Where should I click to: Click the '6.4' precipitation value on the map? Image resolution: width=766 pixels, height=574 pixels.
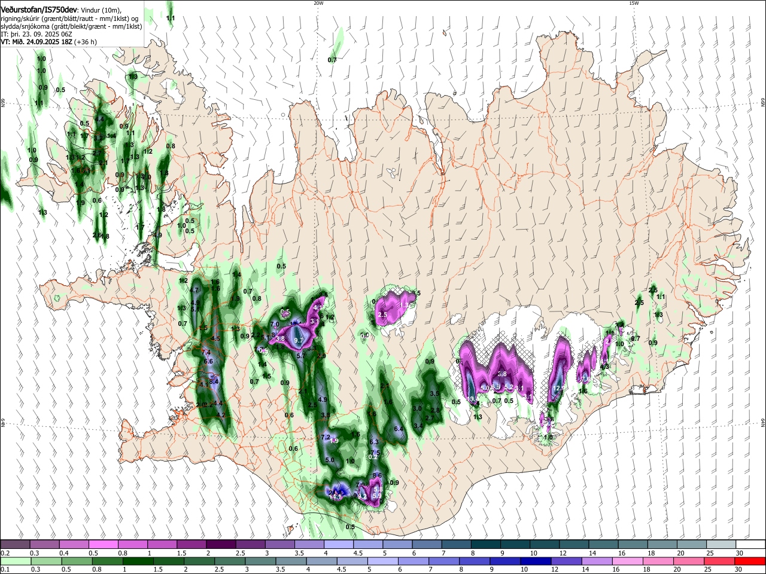point(399,429)
